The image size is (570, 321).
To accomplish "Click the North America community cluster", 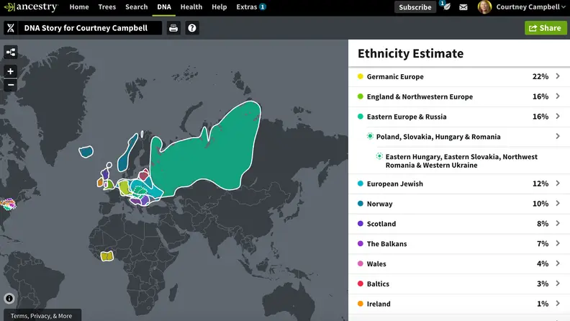I will pyautogui.click(x=8, y=204).
